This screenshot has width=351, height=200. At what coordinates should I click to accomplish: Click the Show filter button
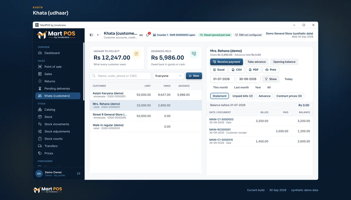(271, 79)
